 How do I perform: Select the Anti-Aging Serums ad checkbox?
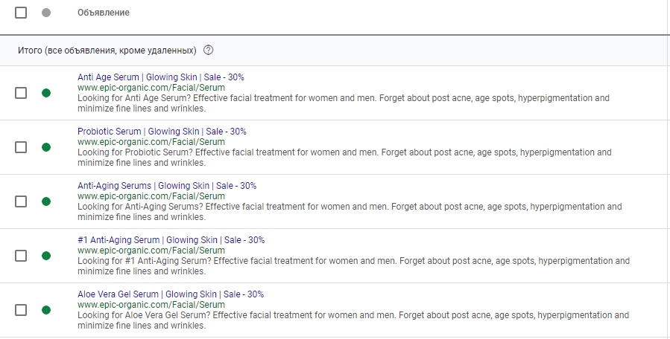pos(21,201)
